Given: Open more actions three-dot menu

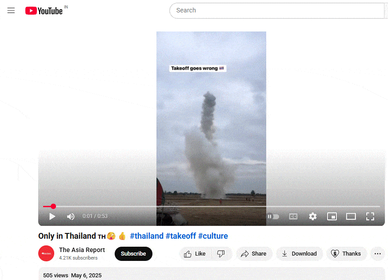Looking at the screenshot, I should (x=378, y=254).
